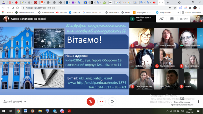Bookmark this page with star icon
Screen dimensions: 203x114
pos(175,8)
